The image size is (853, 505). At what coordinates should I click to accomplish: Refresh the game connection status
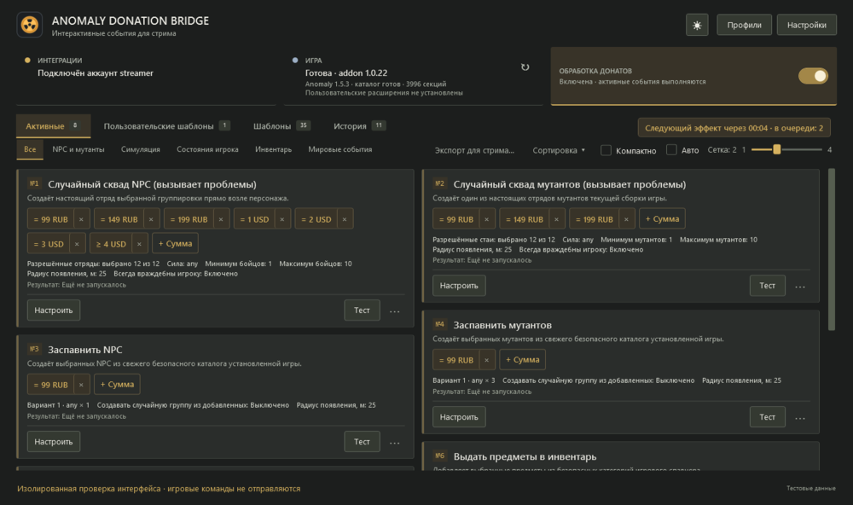[525, 67]
